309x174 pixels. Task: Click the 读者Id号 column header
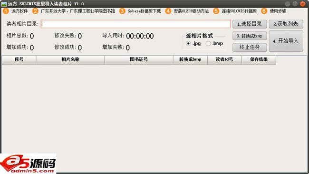[x=225, y=60]
